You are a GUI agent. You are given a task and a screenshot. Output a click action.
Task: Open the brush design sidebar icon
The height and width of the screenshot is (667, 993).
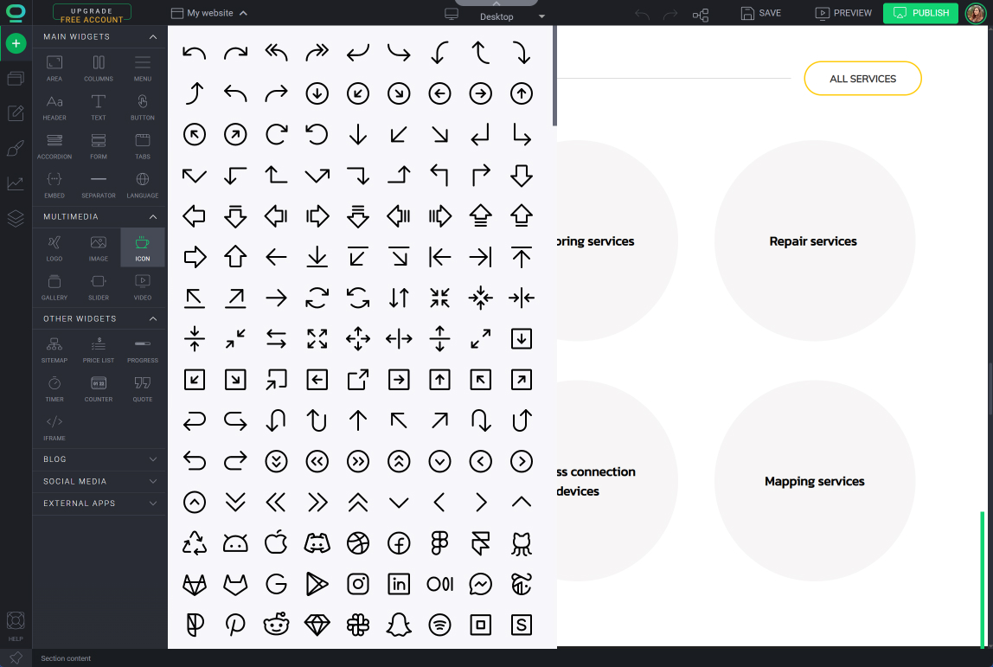coord(16,148)
